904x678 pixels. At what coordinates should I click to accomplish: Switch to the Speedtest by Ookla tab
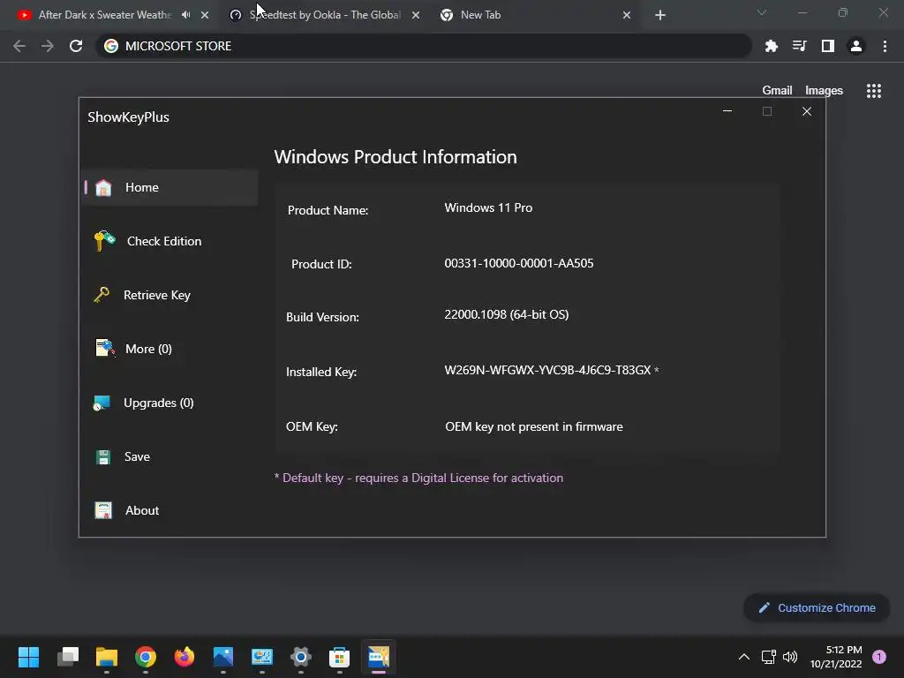[325, 15]
